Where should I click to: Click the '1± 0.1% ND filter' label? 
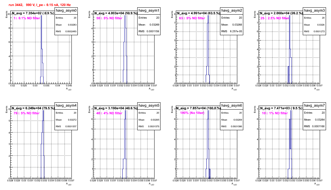[27, 18]
